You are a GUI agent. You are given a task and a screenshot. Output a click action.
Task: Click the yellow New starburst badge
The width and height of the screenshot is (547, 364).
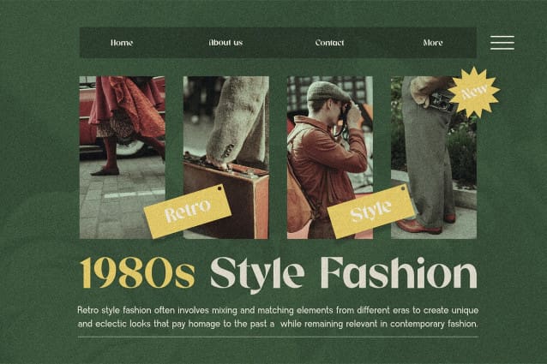coord(474,92)
